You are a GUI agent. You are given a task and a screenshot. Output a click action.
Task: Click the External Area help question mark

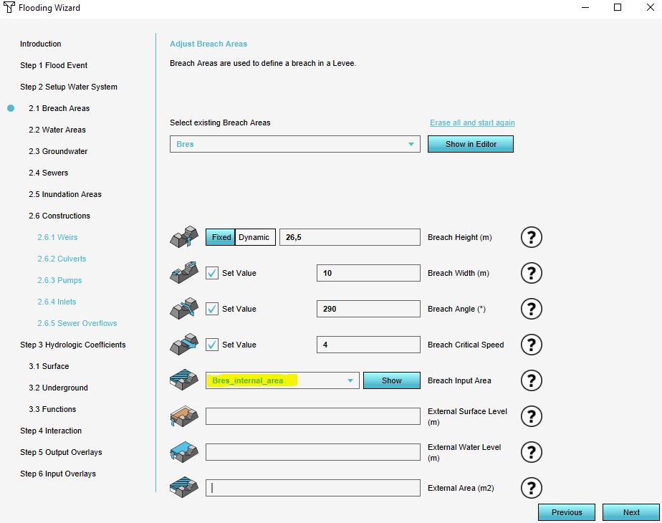tap(531, 488)
